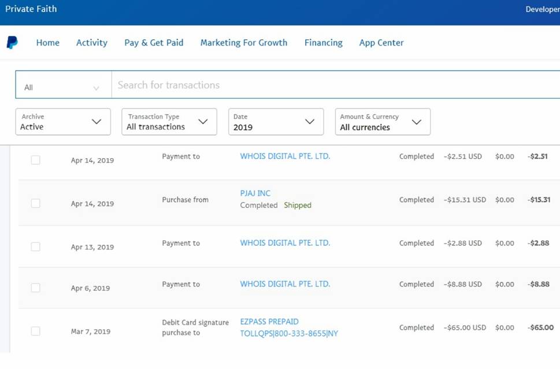Tick checkbox for Apr 14 $2.51 payment
The image size is (560, 369).
(35, 160)
